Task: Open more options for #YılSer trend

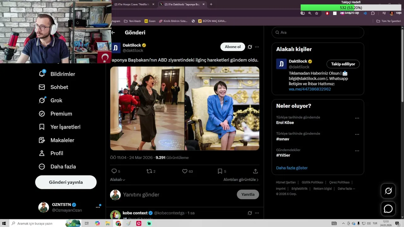Action: pyautogui.click(x=357, y=151)
